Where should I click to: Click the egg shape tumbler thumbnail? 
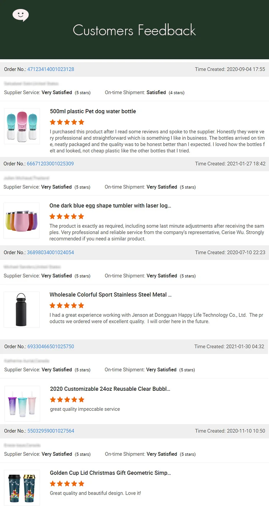[22, 221]
